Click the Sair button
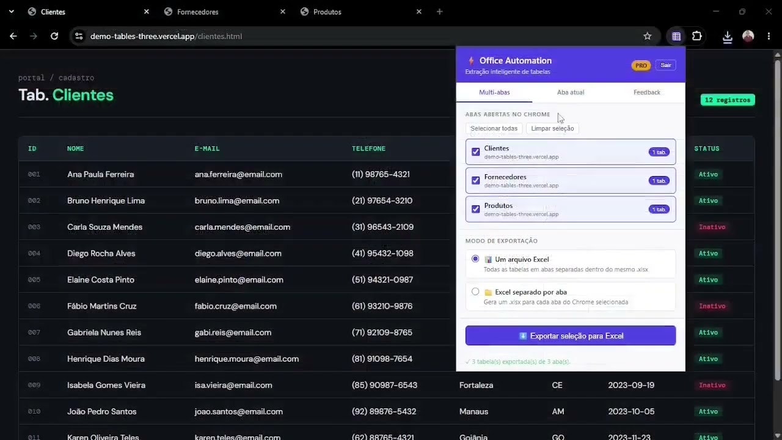The height and width of the screenshot is (440, 782). [665, 65]
